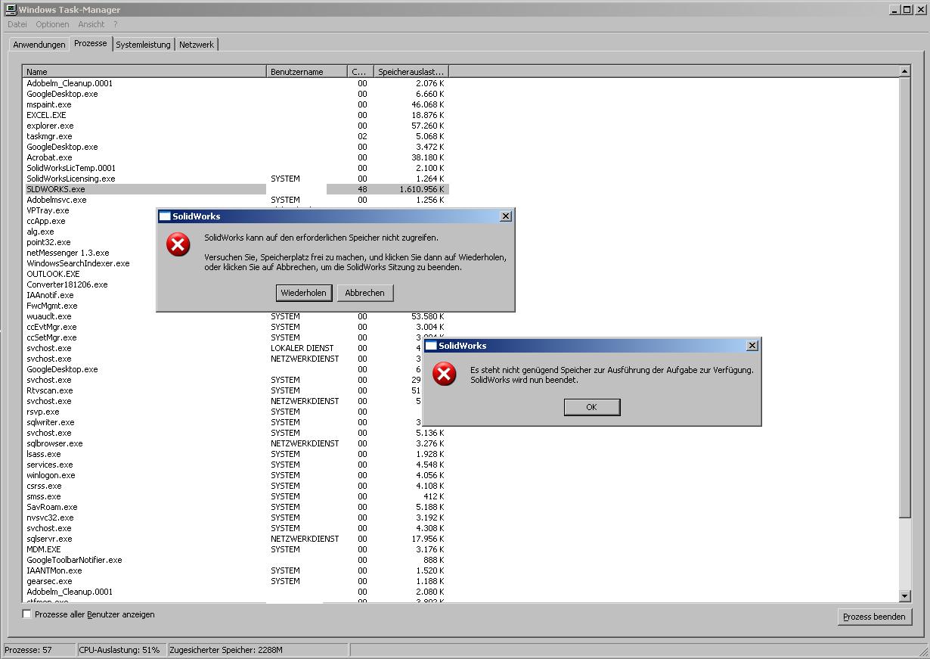930x659 pixels.
Task: Select the mspaint.exe process
Action: 49,104
